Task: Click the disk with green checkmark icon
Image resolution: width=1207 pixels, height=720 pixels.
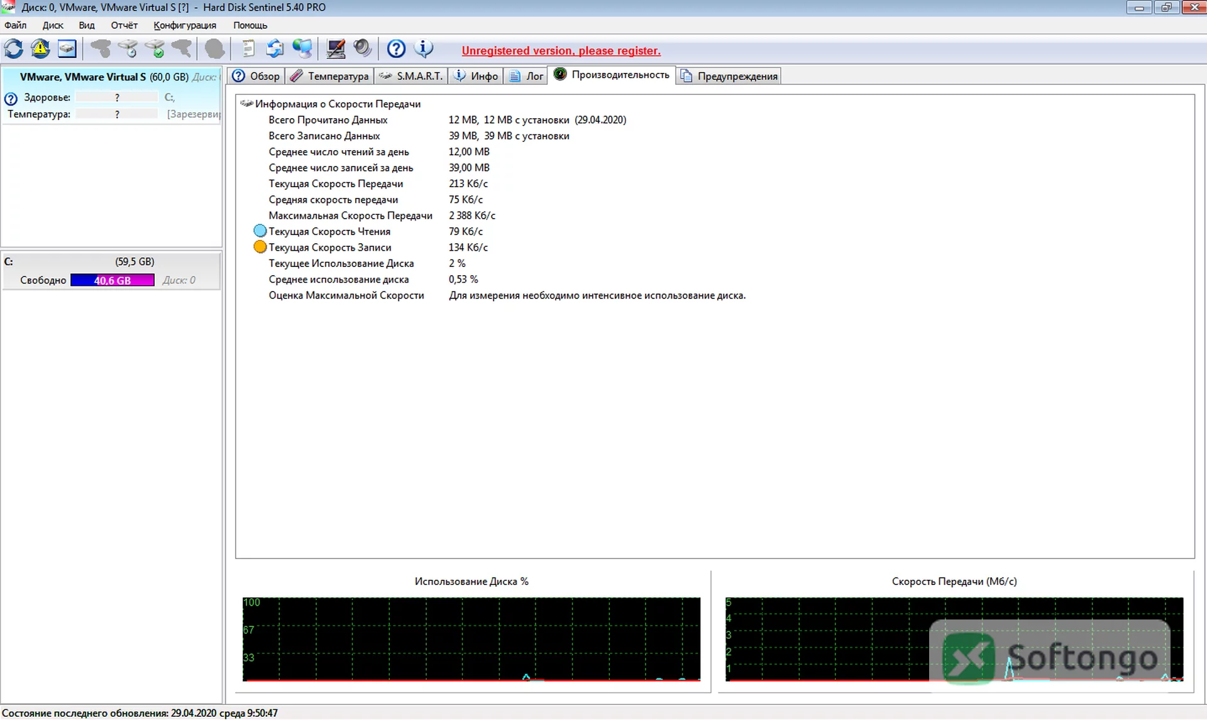Action: tap(155, 48)
